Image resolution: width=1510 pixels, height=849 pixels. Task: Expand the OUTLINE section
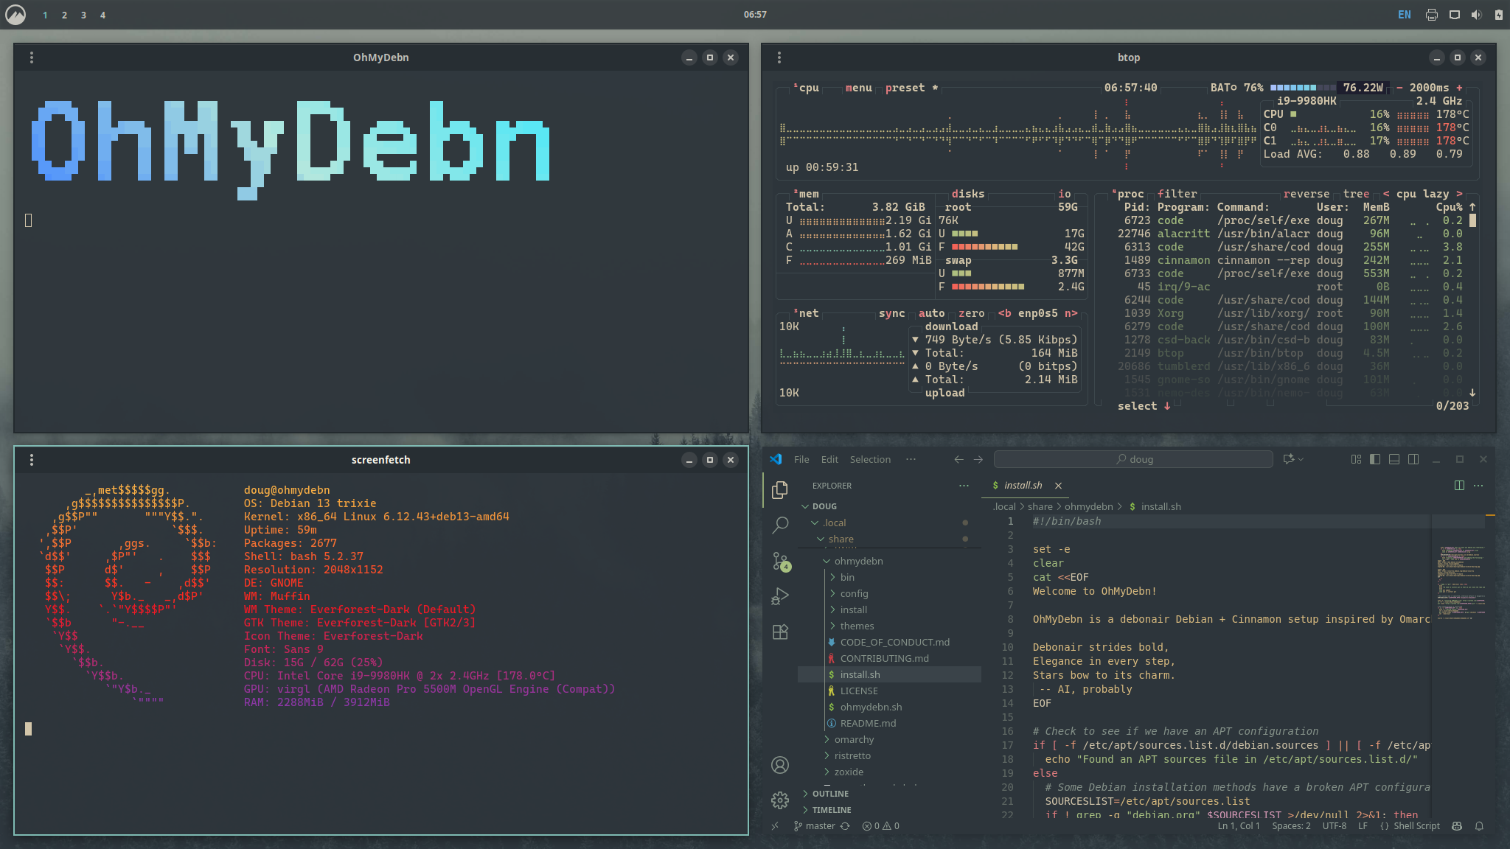coord(830,794)
